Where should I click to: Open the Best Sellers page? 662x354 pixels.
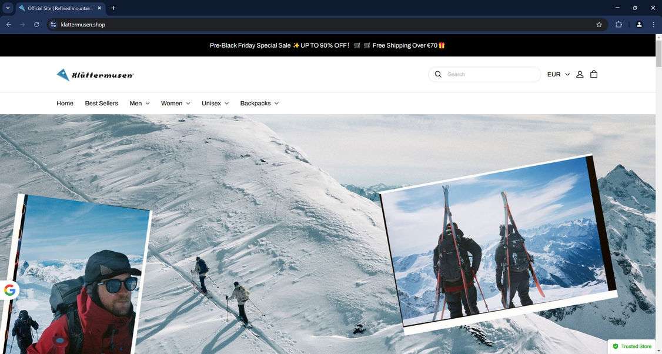pyautogui.click(x=101, y=103)
